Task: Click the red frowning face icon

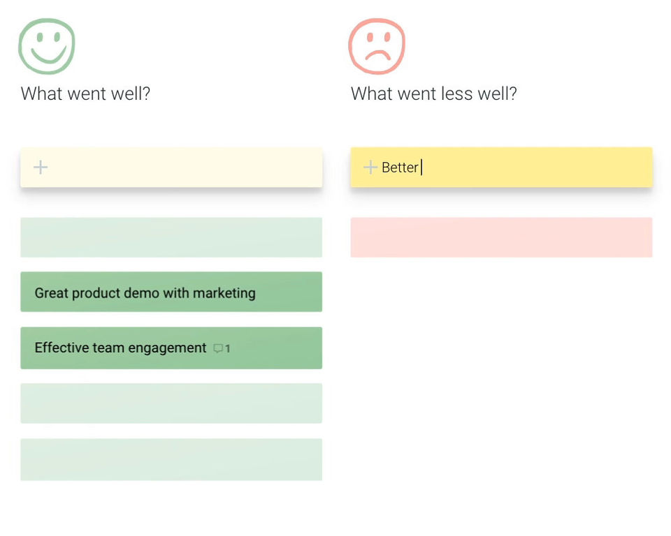Action: tap(377, 46)
